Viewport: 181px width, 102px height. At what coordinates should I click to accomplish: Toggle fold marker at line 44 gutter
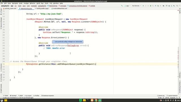pos(9,46)
